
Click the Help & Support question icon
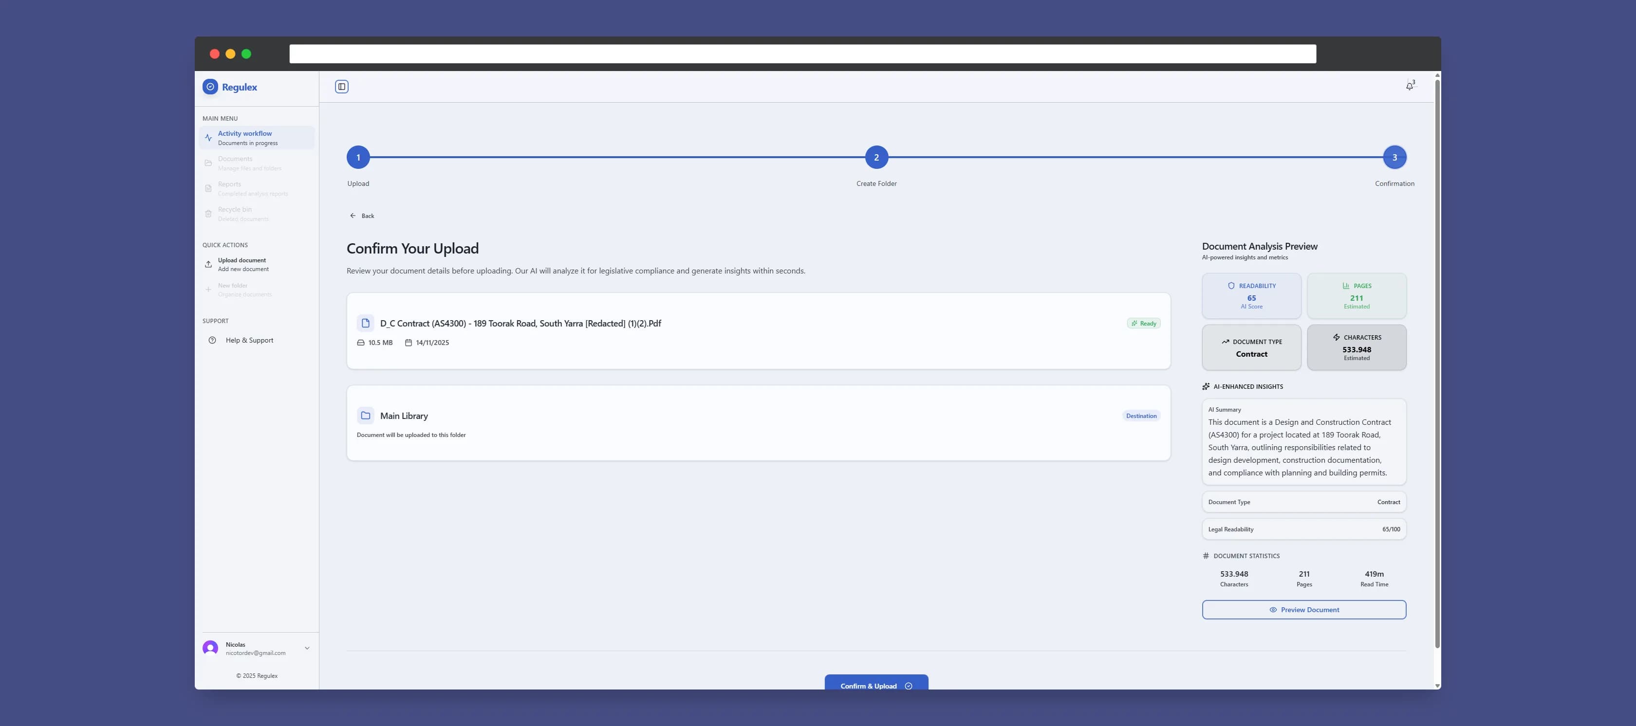[212, 340]
